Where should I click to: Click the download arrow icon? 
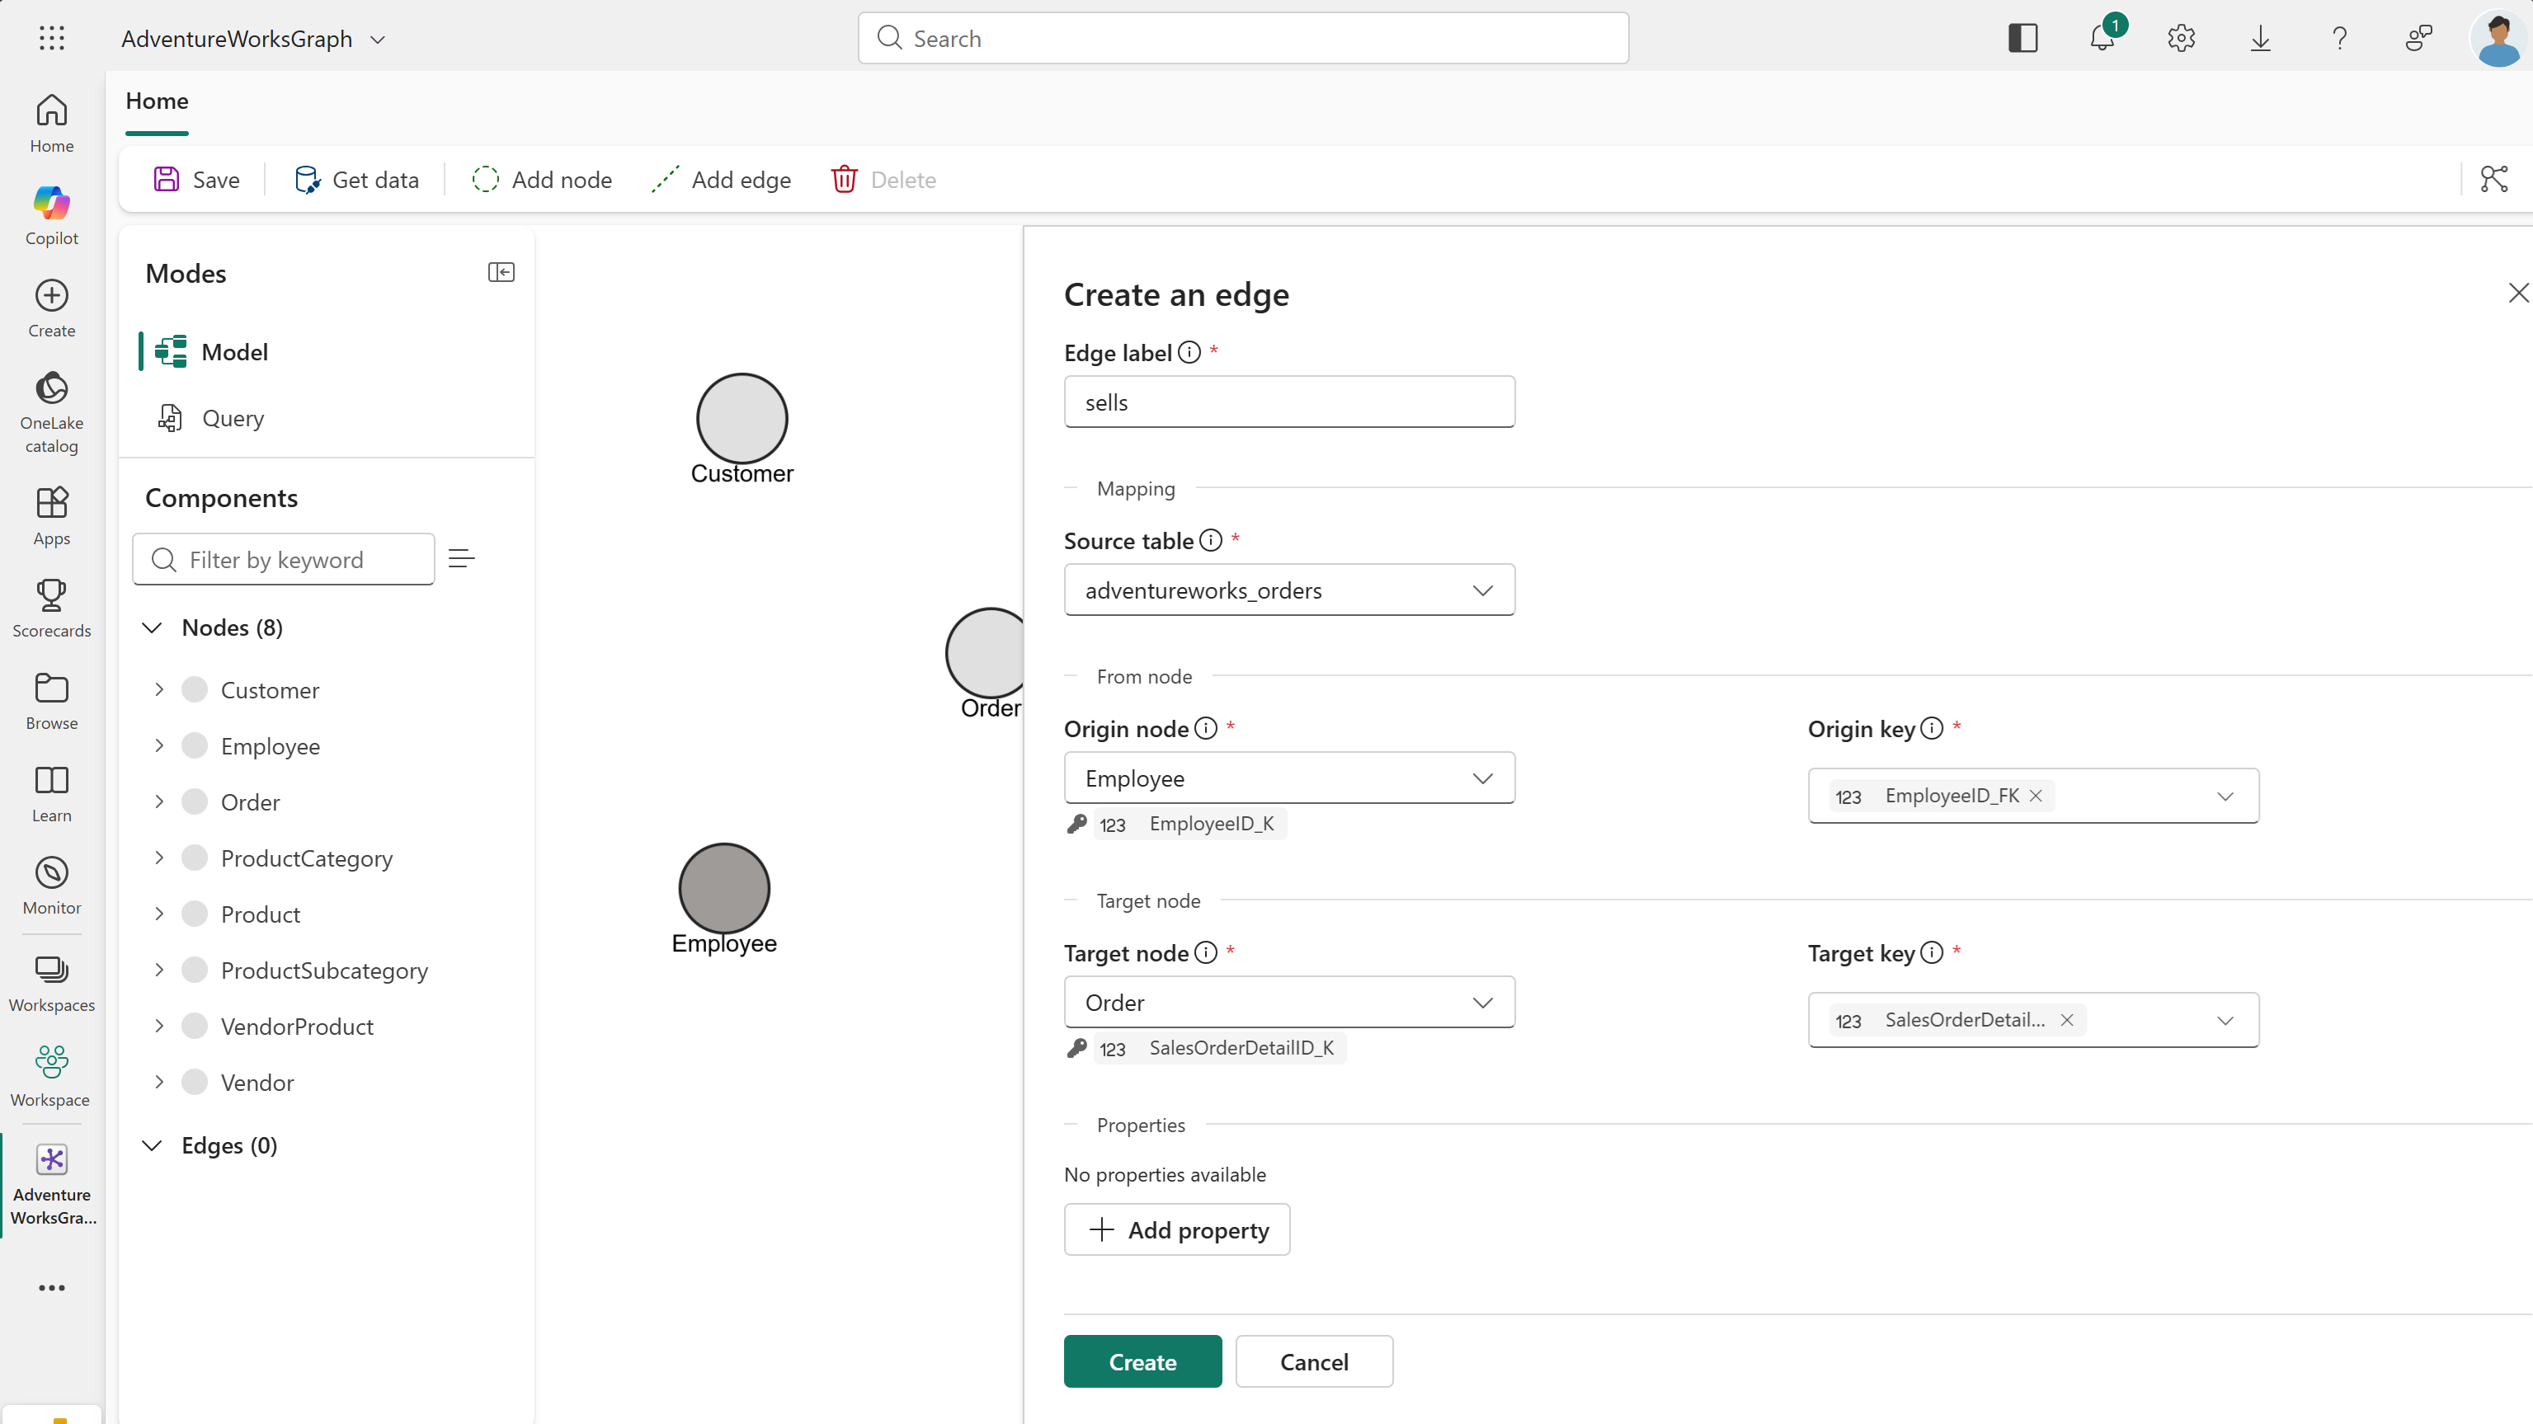2261,38
